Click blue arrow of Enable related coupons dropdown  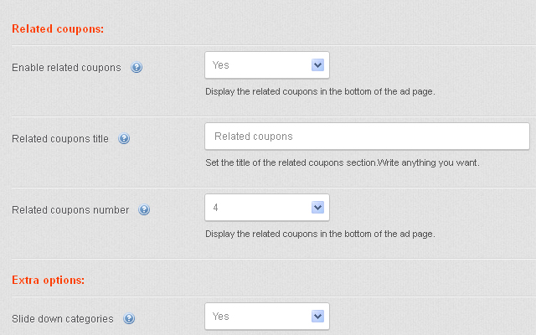(317, 65)
